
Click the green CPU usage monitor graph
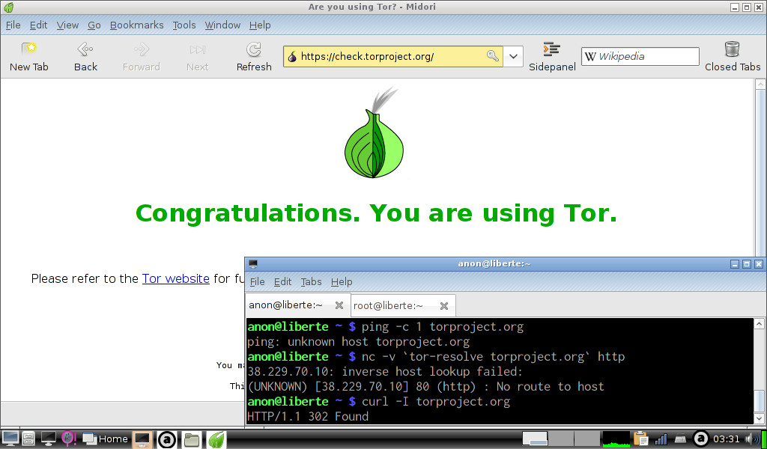(x=616, y=439)
